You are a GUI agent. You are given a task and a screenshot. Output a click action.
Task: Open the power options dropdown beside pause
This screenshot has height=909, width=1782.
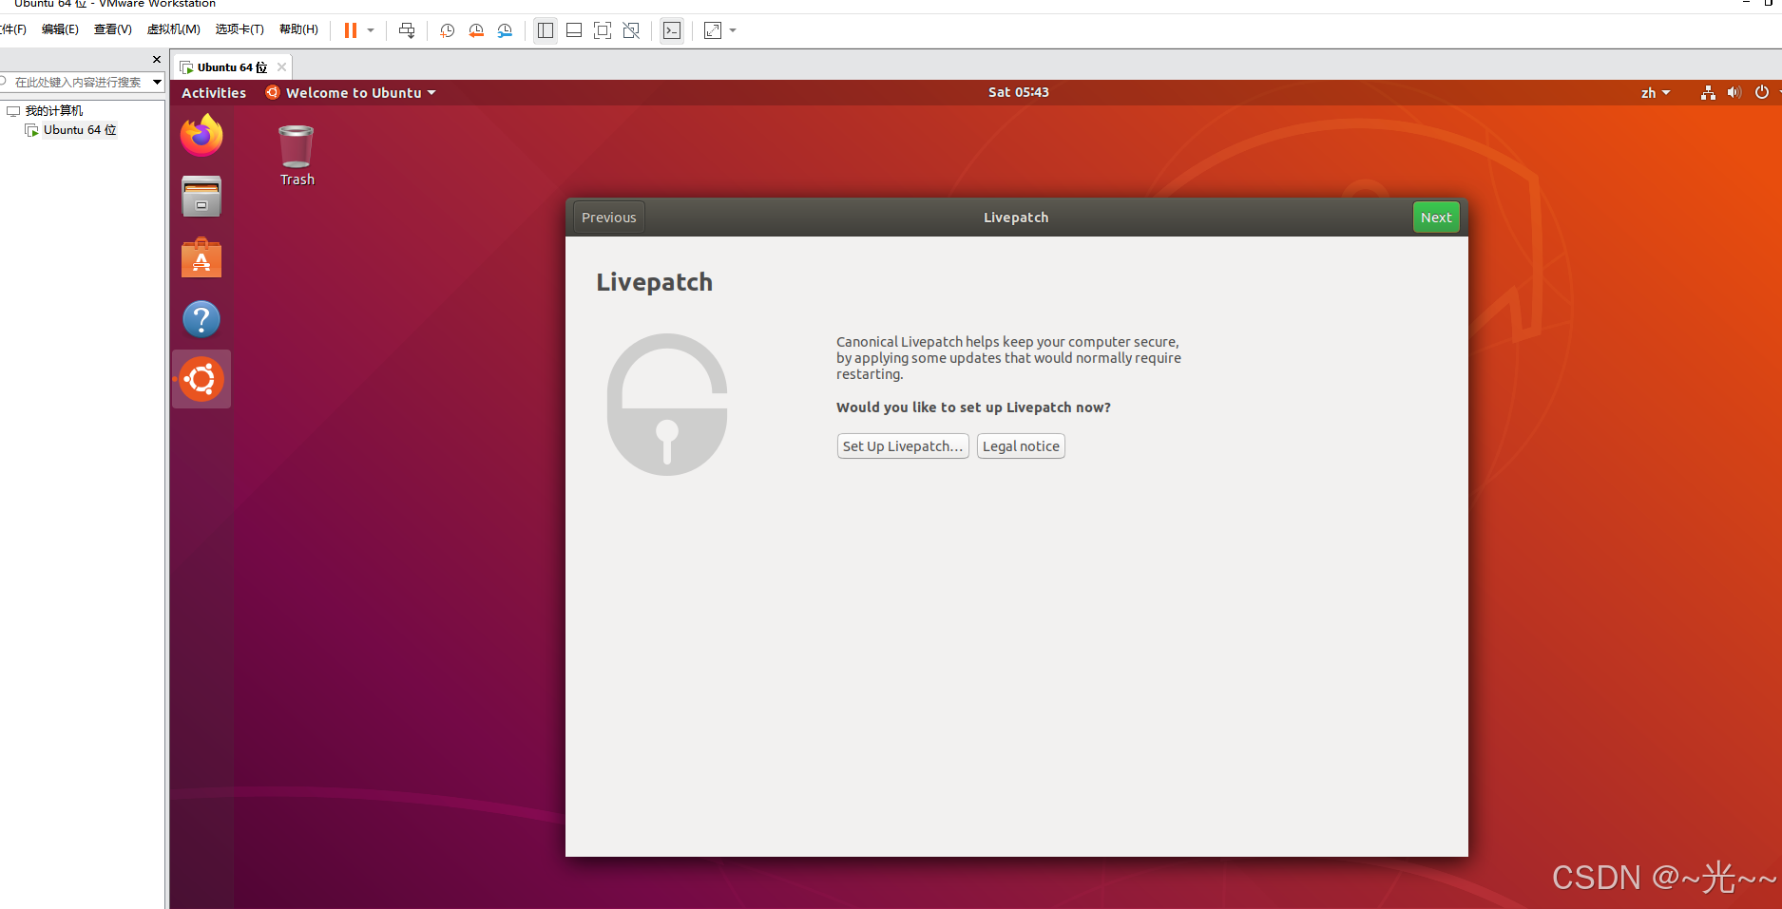(371, 30)
